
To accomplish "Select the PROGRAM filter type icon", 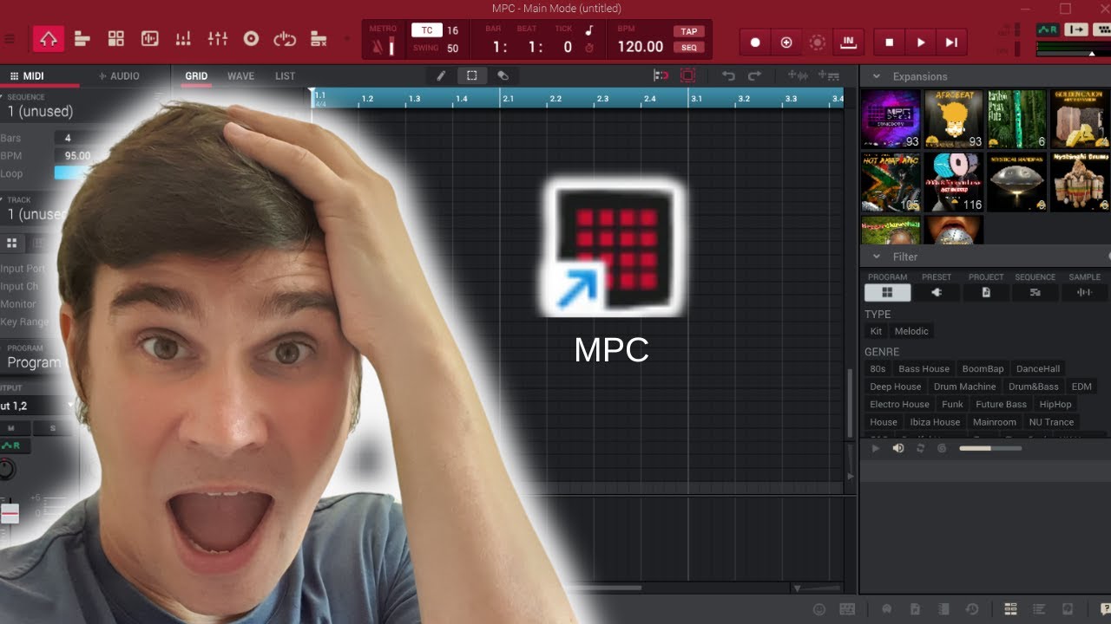I will tap(887, 293).
